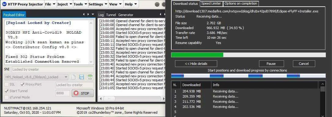
Task: Open the Inject menu dropdown
Action: click(65, 4)
